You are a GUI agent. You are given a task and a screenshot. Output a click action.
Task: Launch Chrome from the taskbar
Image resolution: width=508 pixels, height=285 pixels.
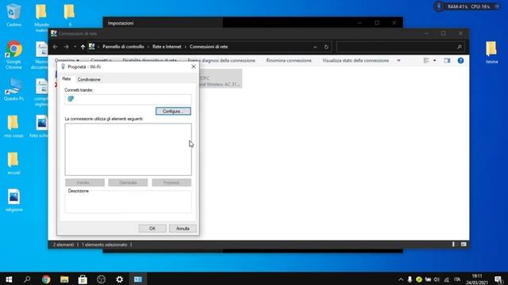pos(46,279)
